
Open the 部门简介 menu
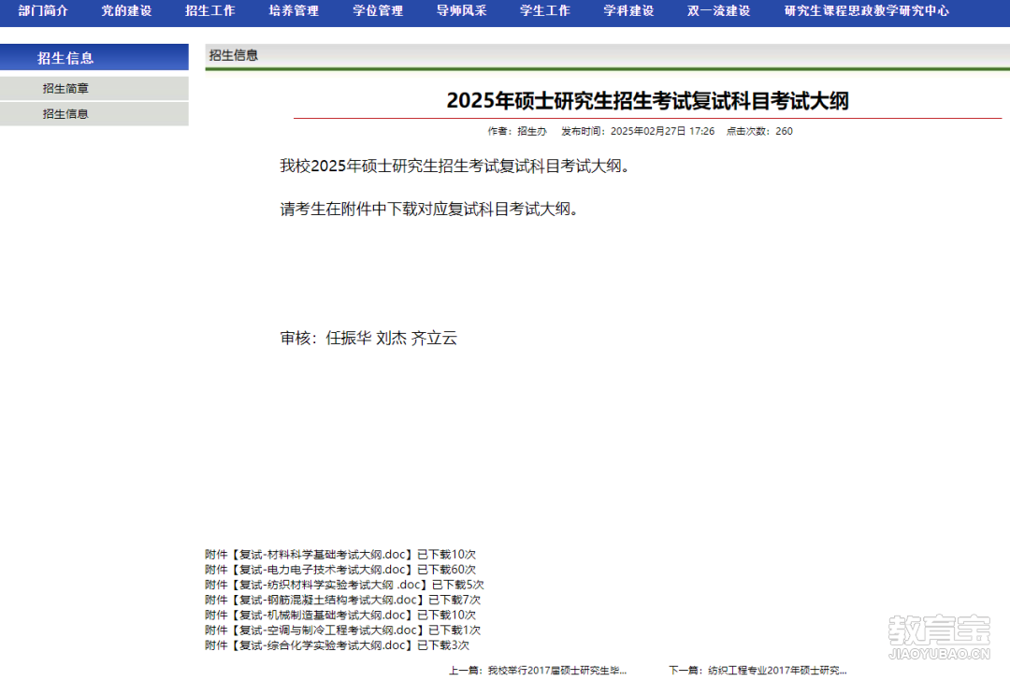click(42, 11)
